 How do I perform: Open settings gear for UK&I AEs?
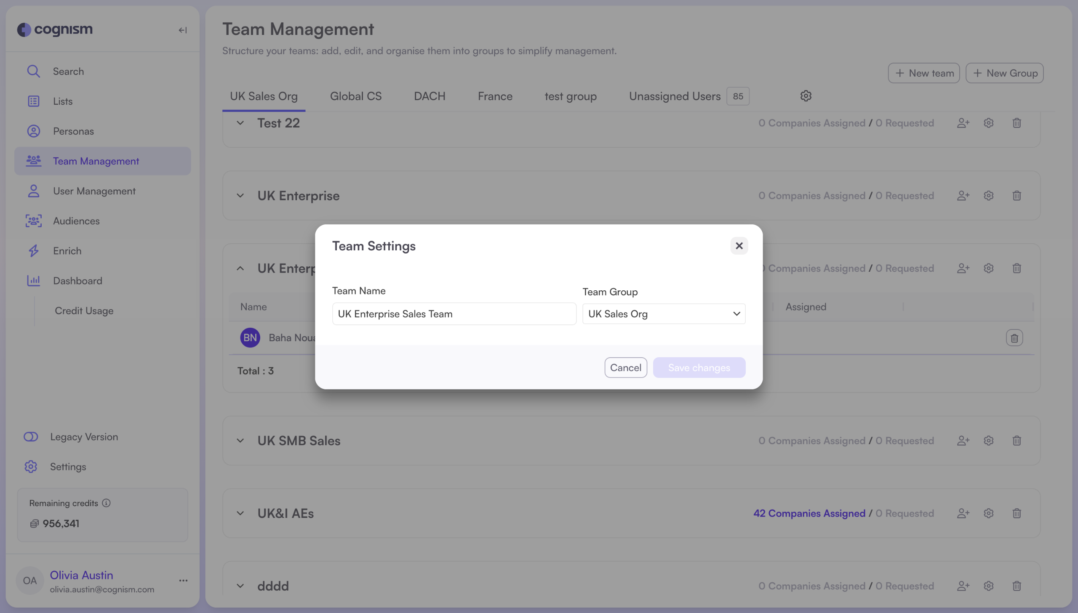point(988,513)
